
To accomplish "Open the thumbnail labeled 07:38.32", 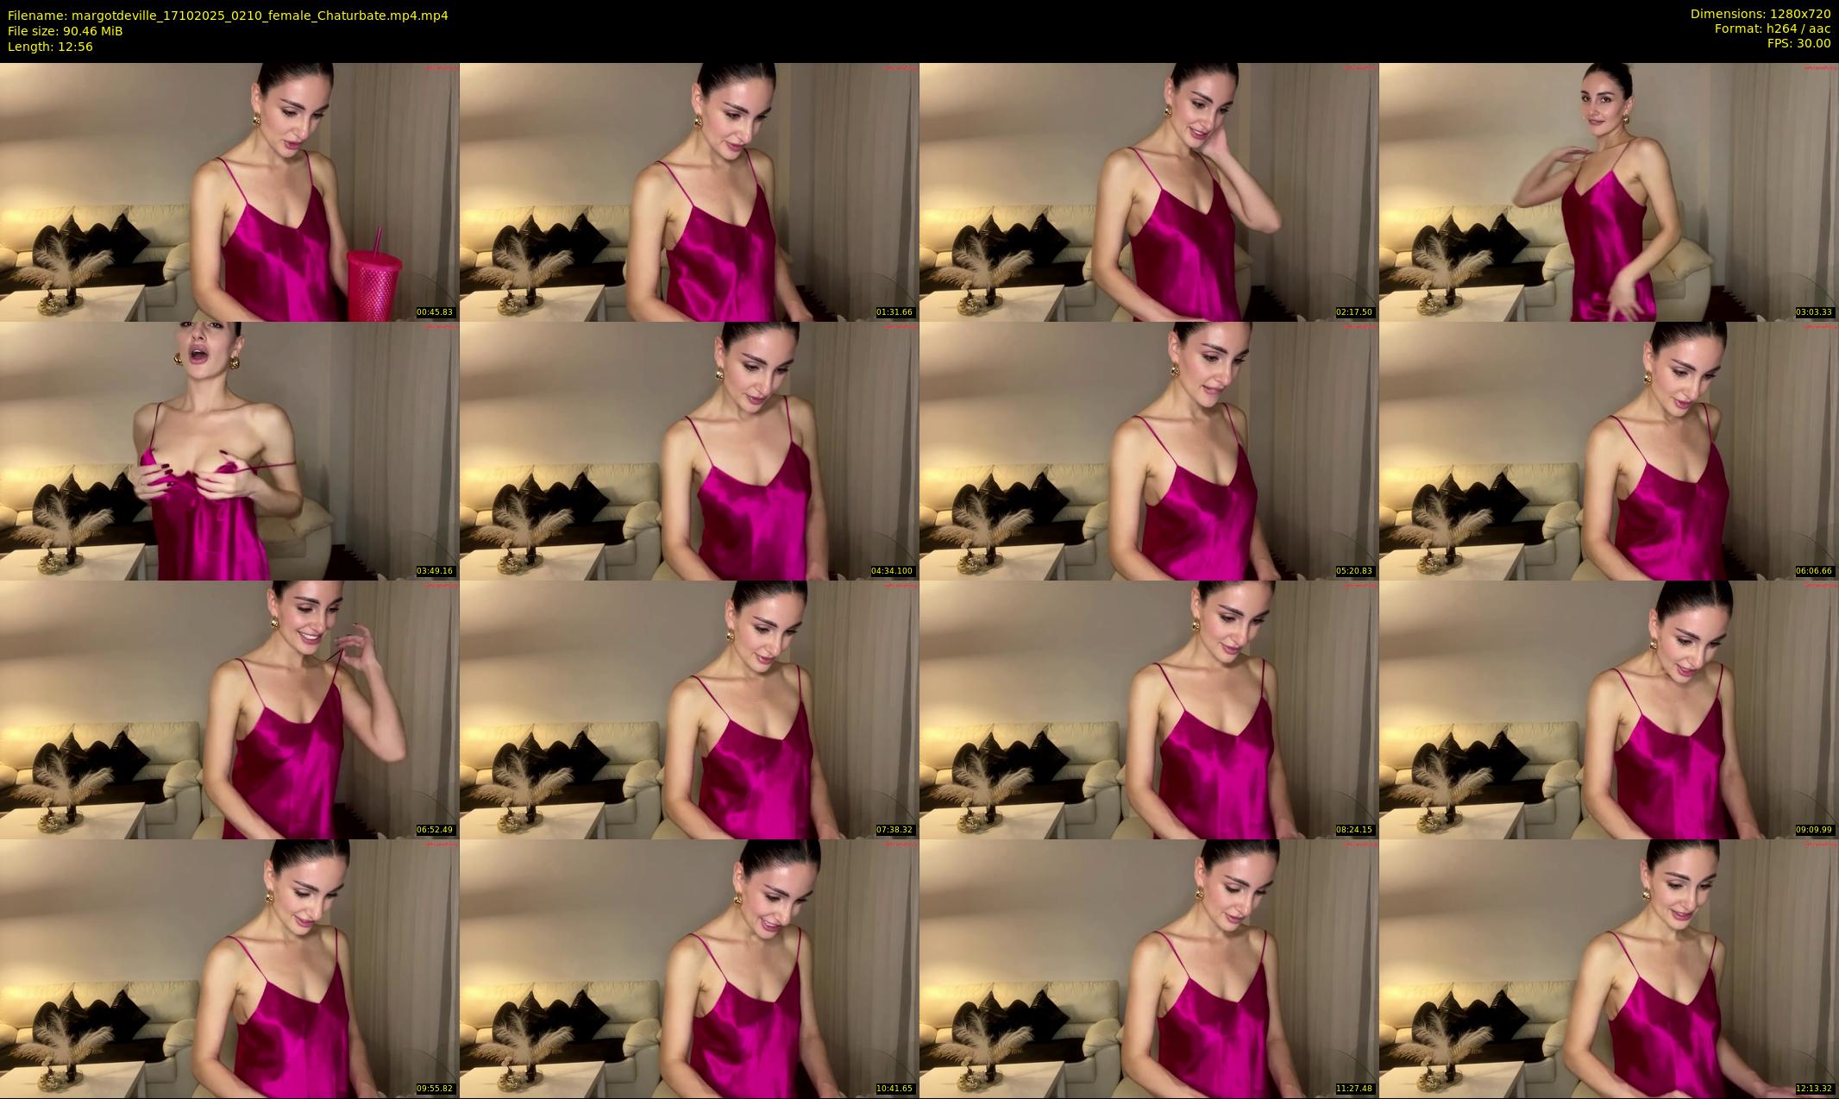I will [x=689, y=709].
